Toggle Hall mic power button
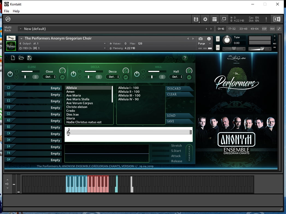286x214 pixels. 137,74
